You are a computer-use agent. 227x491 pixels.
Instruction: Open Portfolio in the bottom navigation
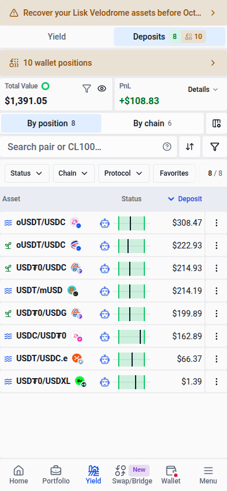(56, 475)
